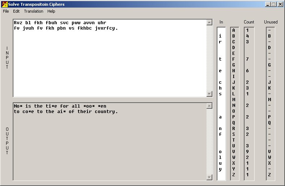Image resolution: width=285 pixels, height=186 pixels.
Task: Click the 'n' mapping beside letter R
Action: (220, 129)
